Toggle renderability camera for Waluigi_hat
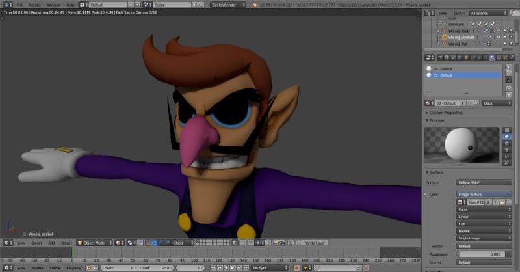 tap(511, 44)
